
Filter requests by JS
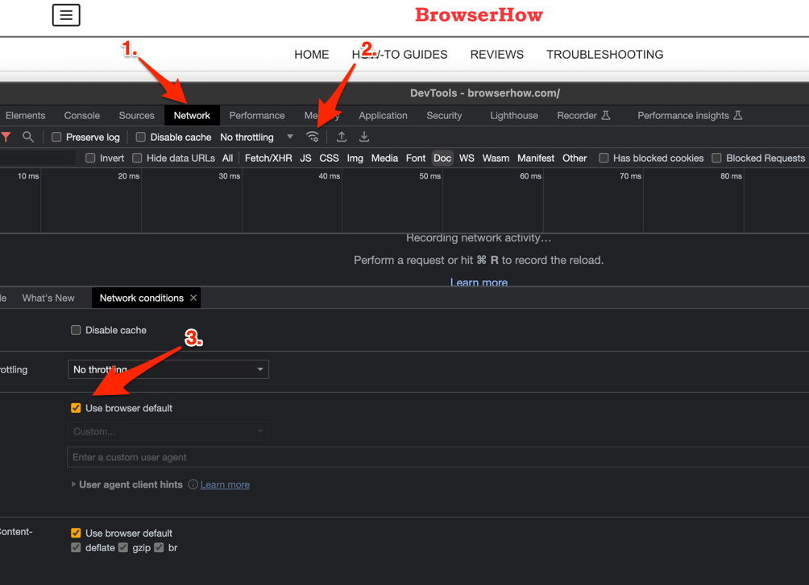[x=305, y=159]
